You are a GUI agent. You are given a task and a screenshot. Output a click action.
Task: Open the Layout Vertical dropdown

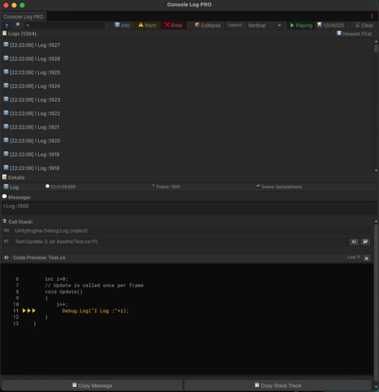tap(264, 25)
